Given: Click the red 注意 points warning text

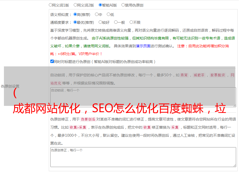Looking at the screenshot, I should [140, 50].
